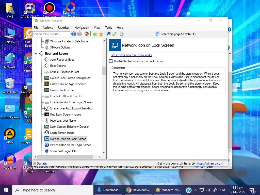Collapse the Boot and Logon category

point(36,54)
